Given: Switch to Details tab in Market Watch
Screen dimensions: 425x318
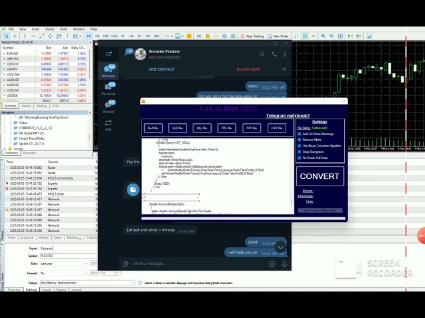Looking at the screenshot, I should click(27, 106).
